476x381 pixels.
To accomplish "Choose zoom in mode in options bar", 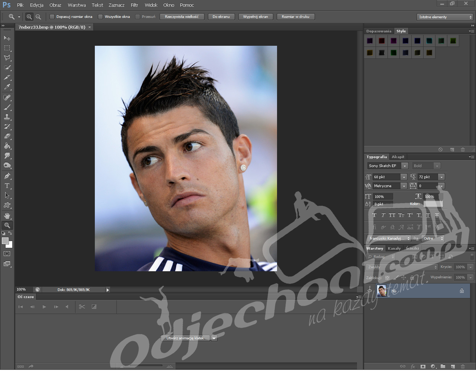I will click(x=29, y=17).
